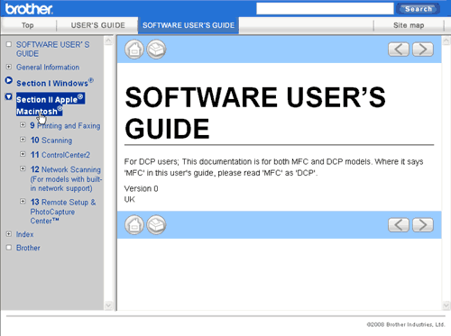Screen dimensions: 451x336
Task: Click the bottom home icon
Action: point(134,224)
